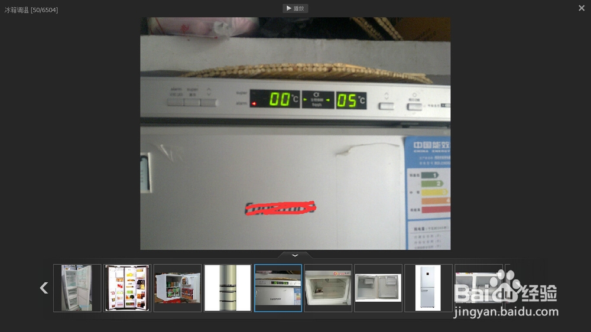Screen dimensions: 591x332
Task: Click the main fridge display photo
Action: pyautogui.click(x=295, y=134)
